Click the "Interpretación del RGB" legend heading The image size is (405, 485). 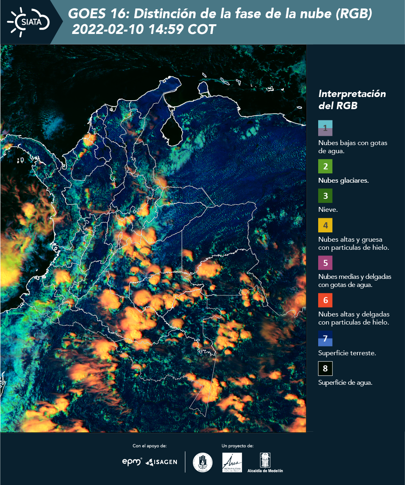352,100
